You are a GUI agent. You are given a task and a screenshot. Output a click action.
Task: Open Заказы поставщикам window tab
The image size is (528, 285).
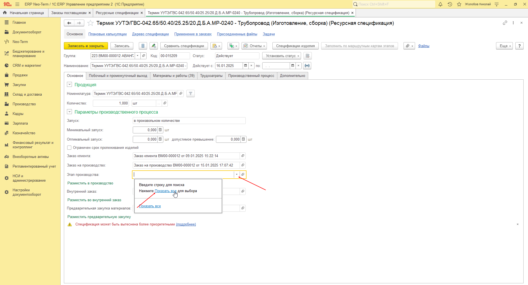[69, 13]
